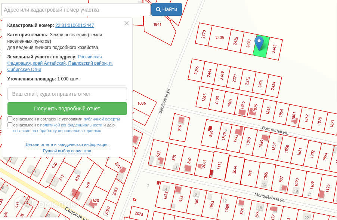The height and width of the screenshot is (220, 337).
Task: Select parcel 881 on the map
Action: (174, 158)
